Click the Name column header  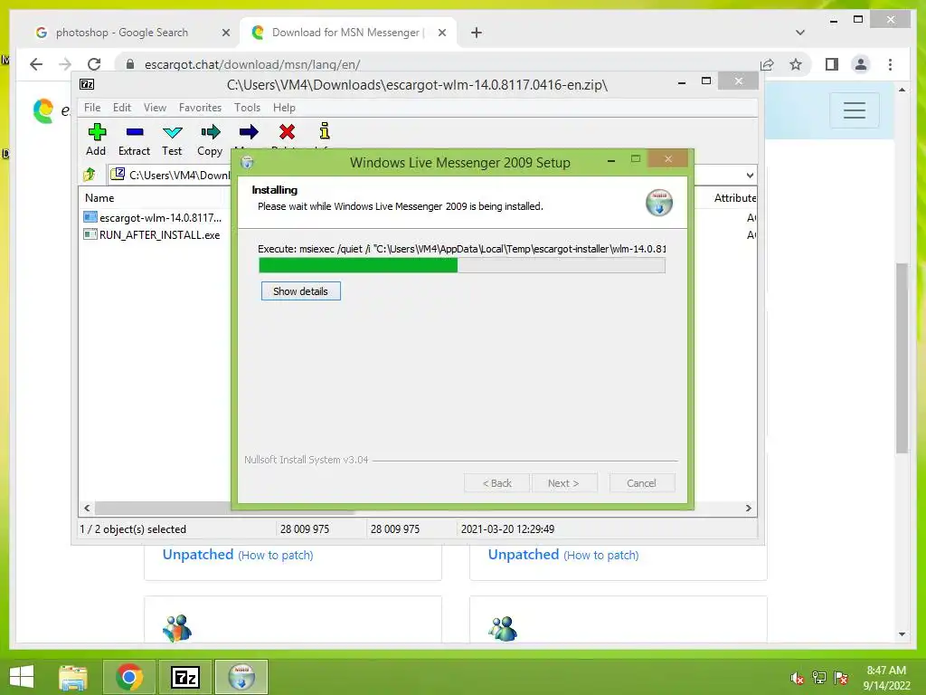pos(99,198)
